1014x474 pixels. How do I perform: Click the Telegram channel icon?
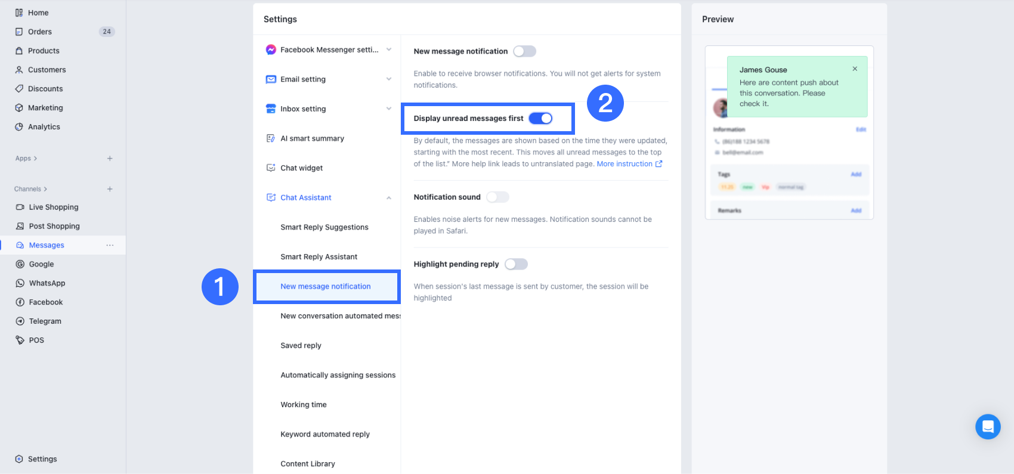point(20,321)
